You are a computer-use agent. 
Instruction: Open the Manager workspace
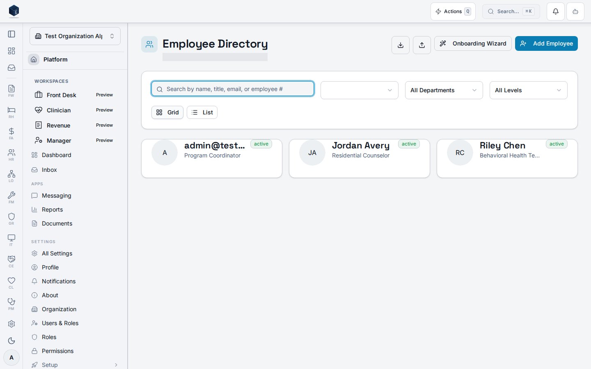point(75,141)
